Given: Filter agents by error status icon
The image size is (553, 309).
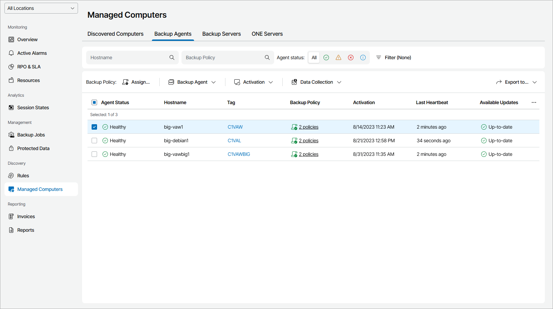Looking at the screenshot, I should 351,58.
